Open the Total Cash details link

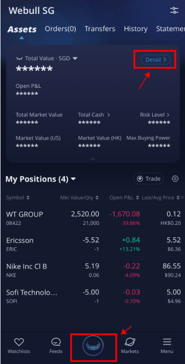pos(94,115)
